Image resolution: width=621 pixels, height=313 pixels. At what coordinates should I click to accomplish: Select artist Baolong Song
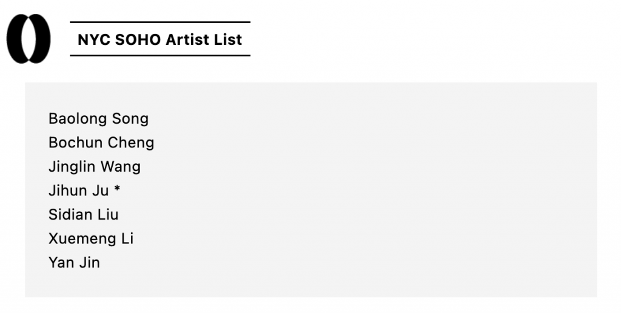pos(98,118)
